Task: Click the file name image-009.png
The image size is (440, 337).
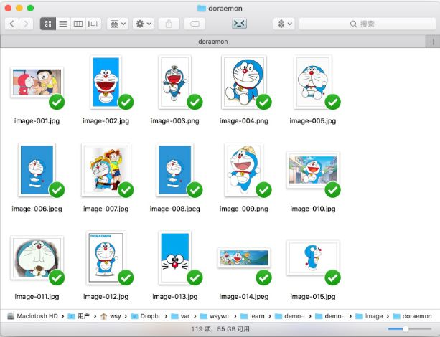Action: [x=244, y=209]
